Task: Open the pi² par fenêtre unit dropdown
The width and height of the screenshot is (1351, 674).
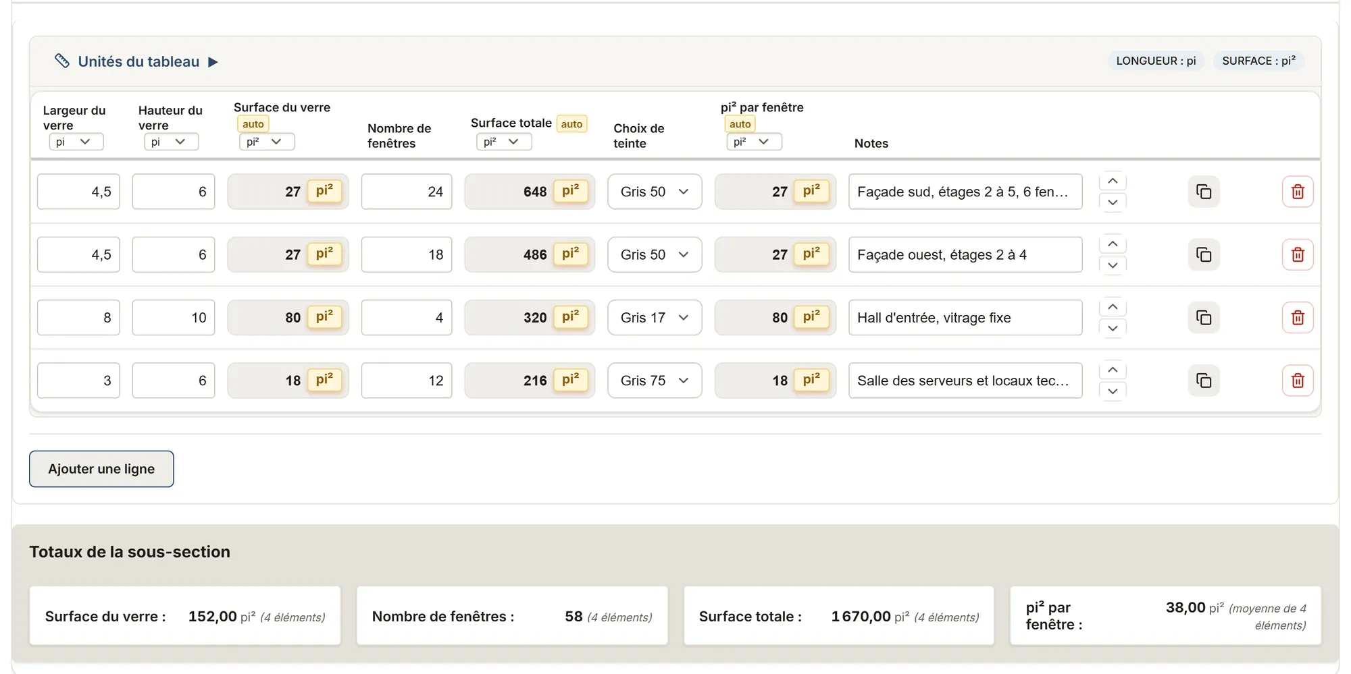Action: point(754,142)
